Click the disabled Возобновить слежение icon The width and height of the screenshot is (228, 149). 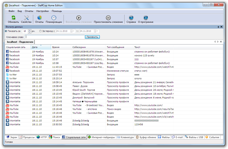click(79, 18)
